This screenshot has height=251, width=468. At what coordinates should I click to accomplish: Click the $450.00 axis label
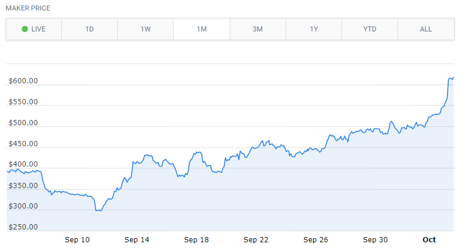point(23,144)
